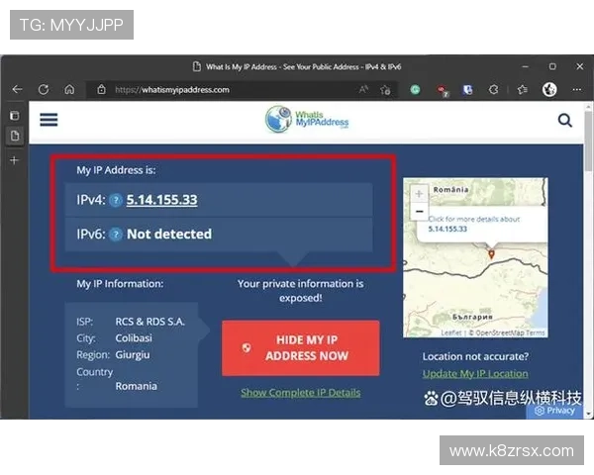
Task: Click the scrollbar down arrow
Action: click(x=588, y=414)
